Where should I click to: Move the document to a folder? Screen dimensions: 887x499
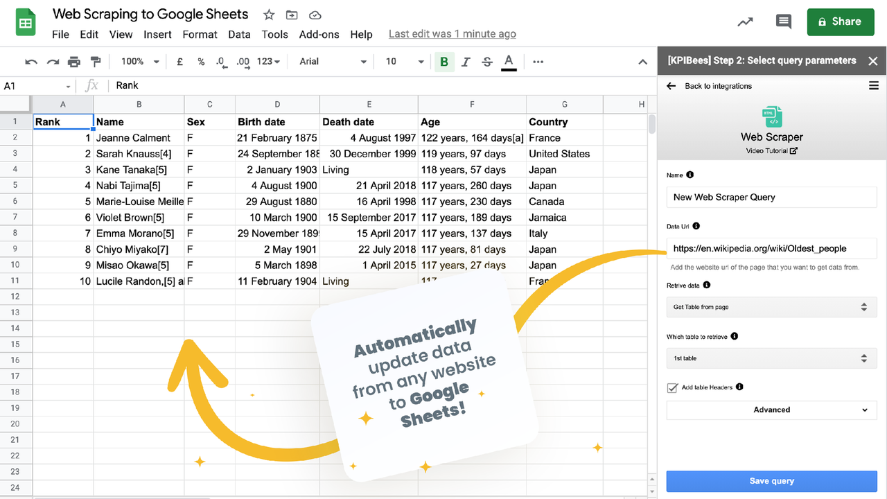click(x=292, y=15)
